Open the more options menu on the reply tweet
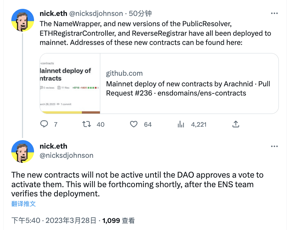 274,146
